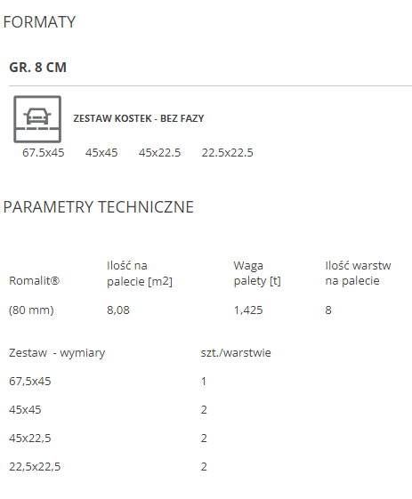
Task: Click the PARAMETRY TECHNICZNE heading
Action: pos(99,207)
